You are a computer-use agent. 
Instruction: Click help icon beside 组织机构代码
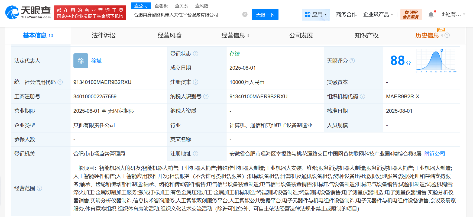(362, 96)
